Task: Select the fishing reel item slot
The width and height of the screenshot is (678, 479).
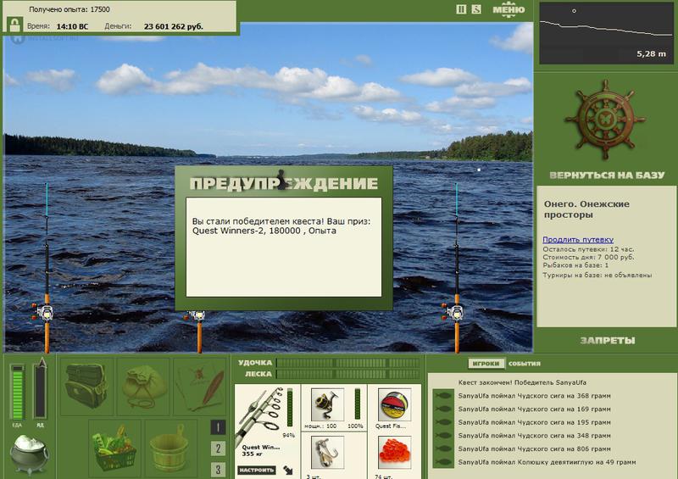Action: (x=327, y=404)
